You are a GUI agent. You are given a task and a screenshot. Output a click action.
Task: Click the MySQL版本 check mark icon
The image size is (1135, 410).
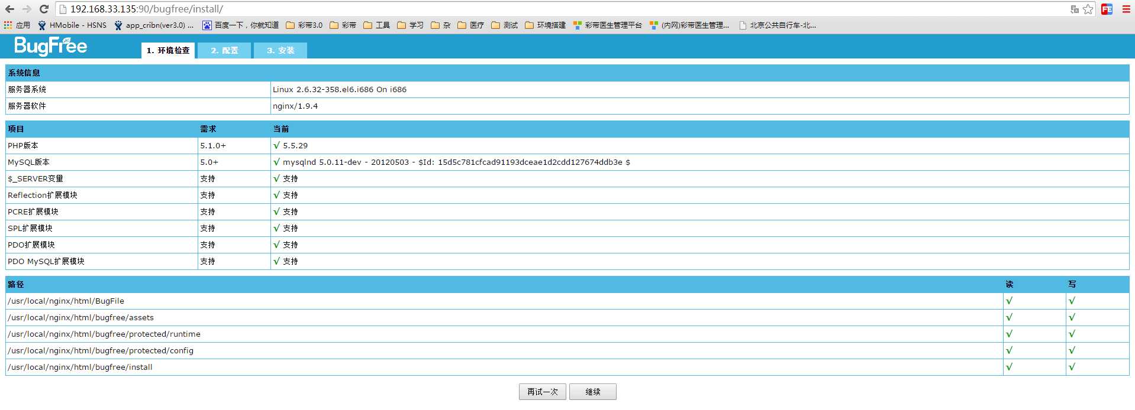coord(276,162)
